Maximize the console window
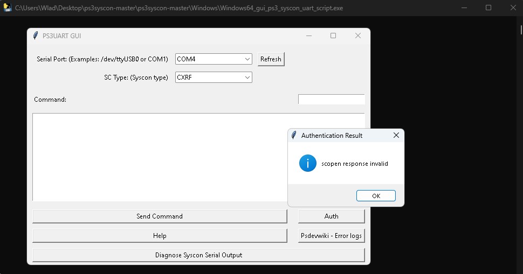This screenshot has width=523, height=274. point(488,8)
